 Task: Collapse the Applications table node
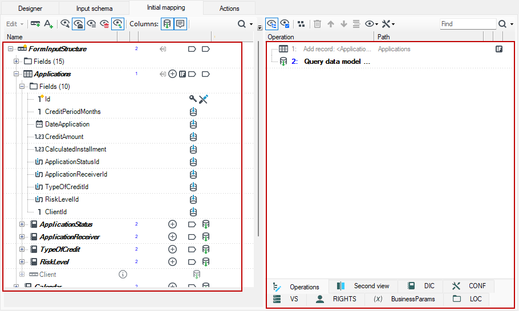click(16, 74)
